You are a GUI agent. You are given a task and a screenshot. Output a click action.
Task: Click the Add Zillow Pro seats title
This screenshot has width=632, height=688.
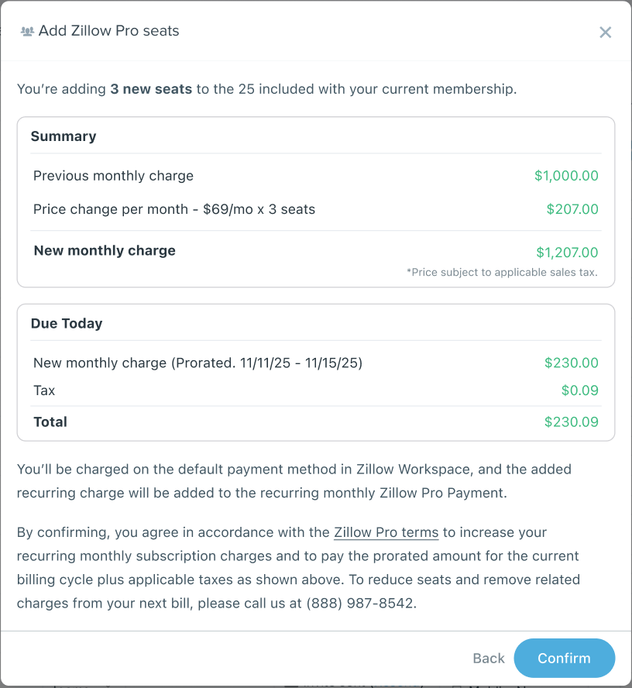(108, 32)
